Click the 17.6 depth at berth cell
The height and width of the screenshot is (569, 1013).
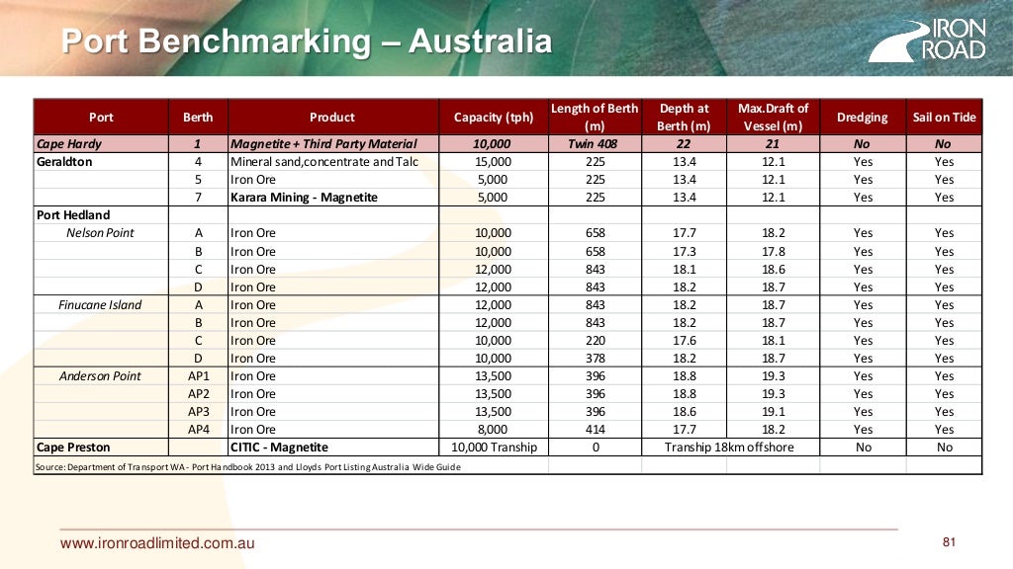(685, 341)
